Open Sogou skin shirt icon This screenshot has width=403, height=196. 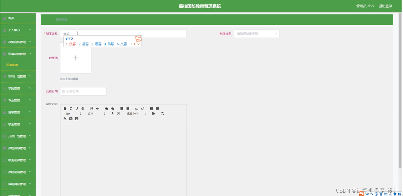pyautogui.click(x=395, y=194)
